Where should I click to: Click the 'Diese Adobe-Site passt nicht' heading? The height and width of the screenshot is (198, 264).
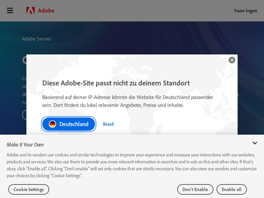116,83
